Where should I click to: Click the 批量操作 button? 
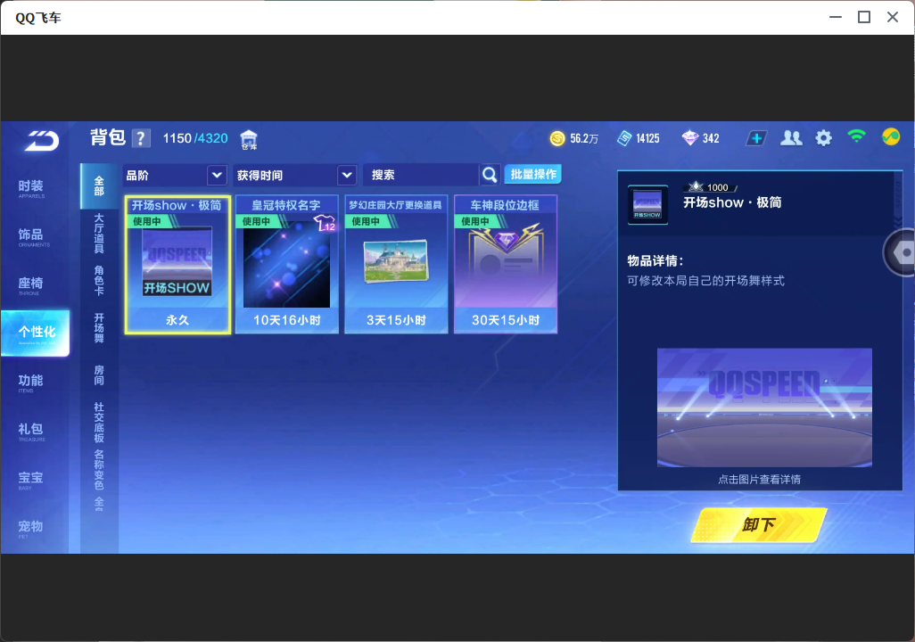[x=532, y=174]
